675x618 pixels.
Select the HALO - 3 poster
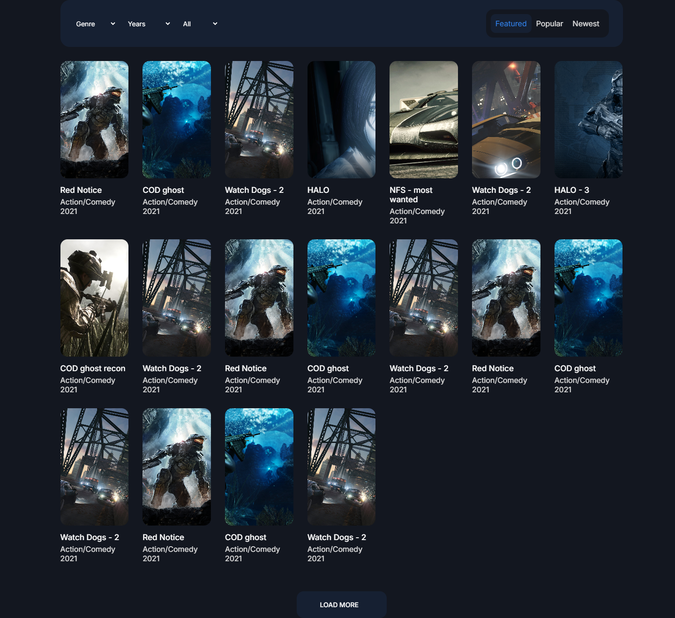(x=588, y=120)
